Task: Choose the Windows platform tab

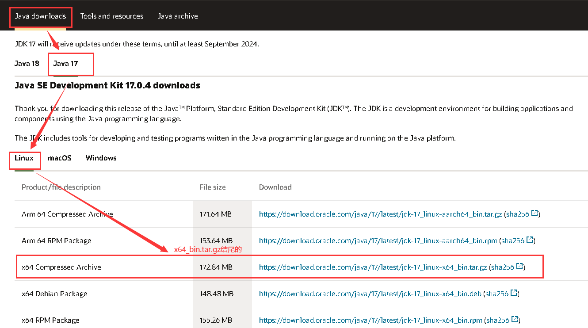Action: point(101,158)
